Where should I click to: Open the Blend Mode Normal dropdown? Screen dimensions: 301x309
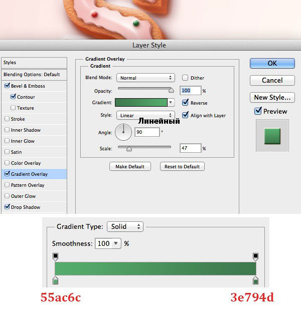pos(145,78)
